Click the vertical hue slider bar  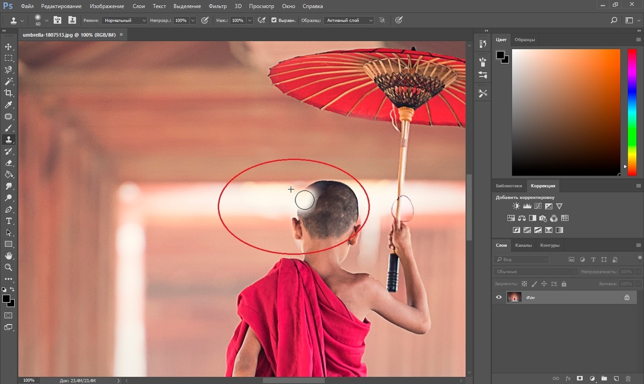pyautogui.click(x=632, y=112)
